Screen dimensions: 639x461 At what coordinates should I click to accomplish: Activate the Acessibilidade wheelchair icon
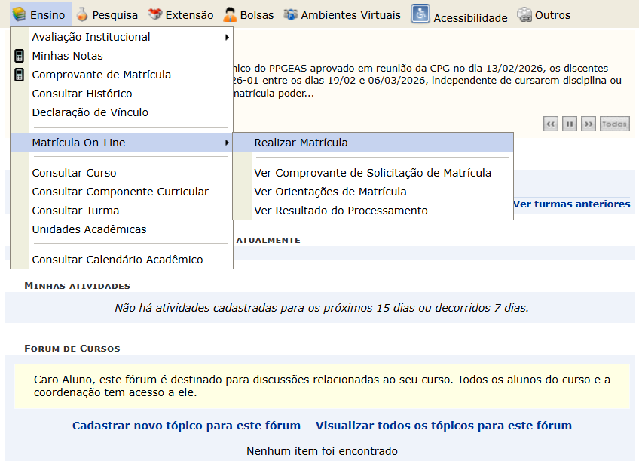point(420,13)
